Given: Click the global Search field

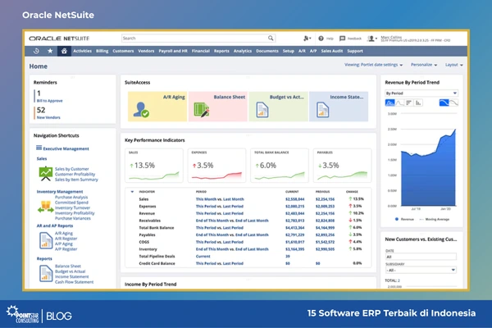Looking at the screenshot, I should coord(198,39).
